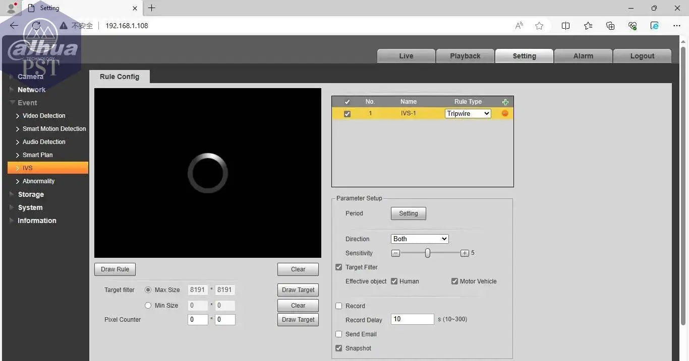The height and width of the screenshot is (361, 689).
Task: Open browser settings and more menu
Action: [x=677, y=26]
